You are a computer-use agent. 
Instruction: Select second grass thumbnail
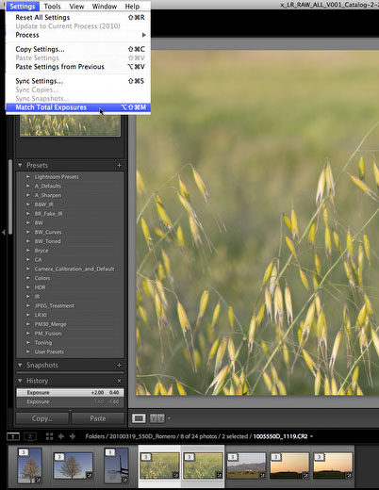point(203,465)
